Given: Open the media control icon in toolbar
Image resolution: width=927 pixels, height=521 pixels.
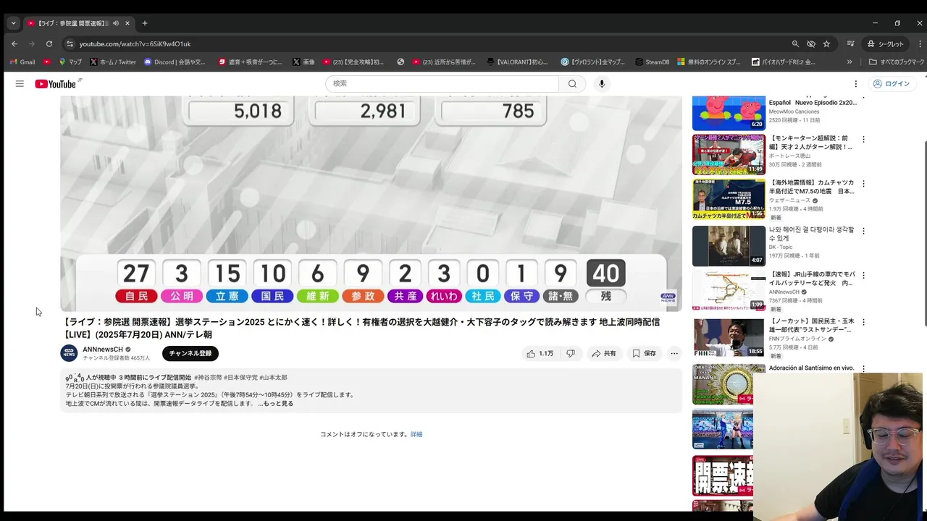Looking at the screenshot, I should point(851,44).
